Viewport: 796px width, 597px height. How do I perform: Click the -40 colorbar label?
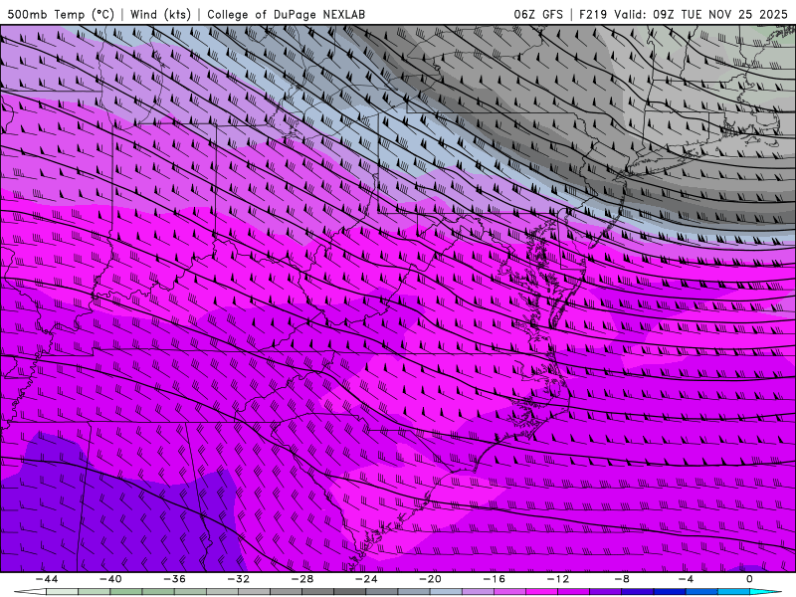tap(110, 579)
